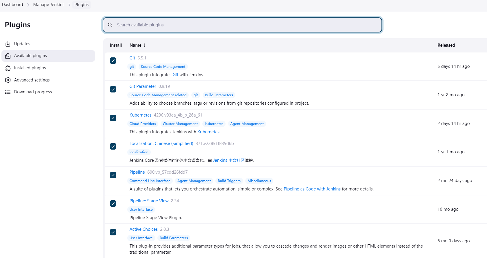
Task: Click the Advanced settings gear icon
Action: pyautogui.click(x=8, y=80)
